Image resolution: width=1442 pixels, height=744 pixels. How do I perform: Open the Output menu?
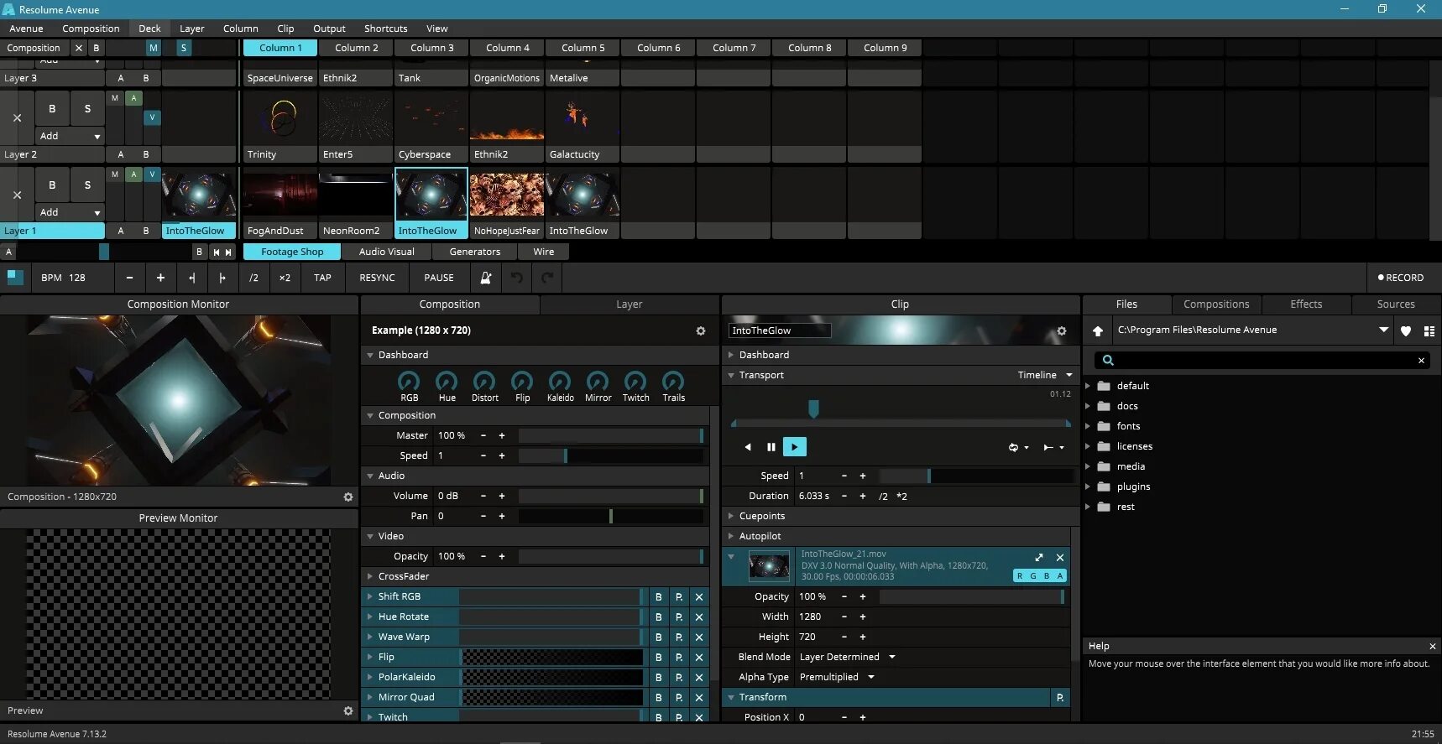pos(329,29)
